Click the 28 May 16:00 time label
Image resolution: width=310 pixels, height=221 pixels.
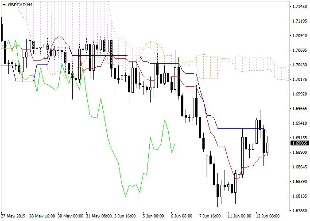click(x=42, y=216)
